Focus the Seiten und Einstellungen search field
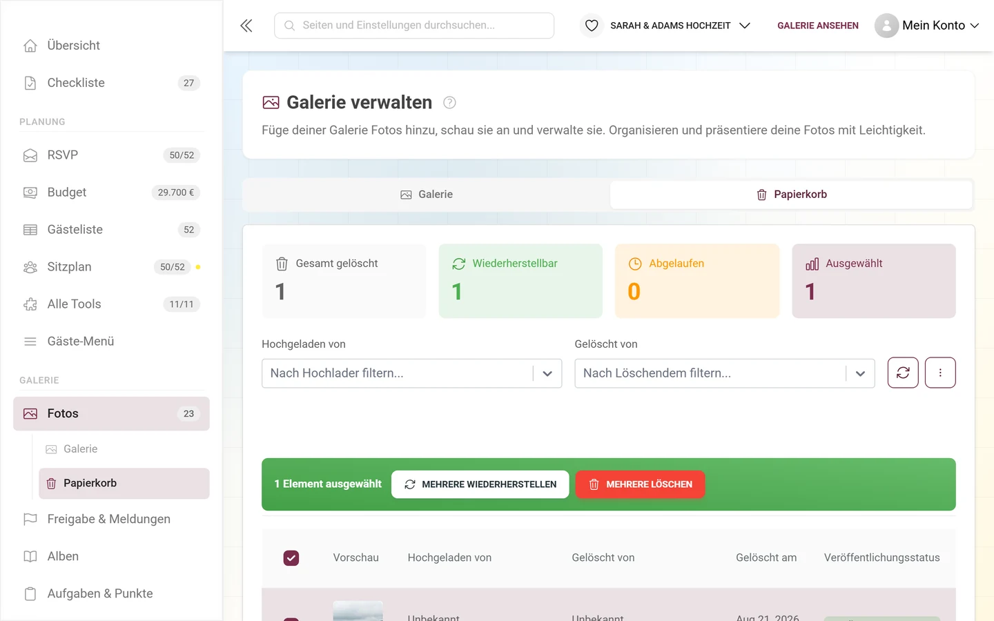Viewport: 994px width, 621px height. tap(414, 26)
